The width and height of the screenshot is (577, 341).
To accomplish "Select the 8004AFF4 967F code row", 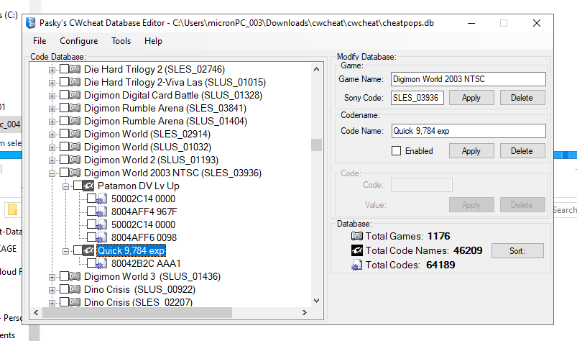I will pos(144,212).
